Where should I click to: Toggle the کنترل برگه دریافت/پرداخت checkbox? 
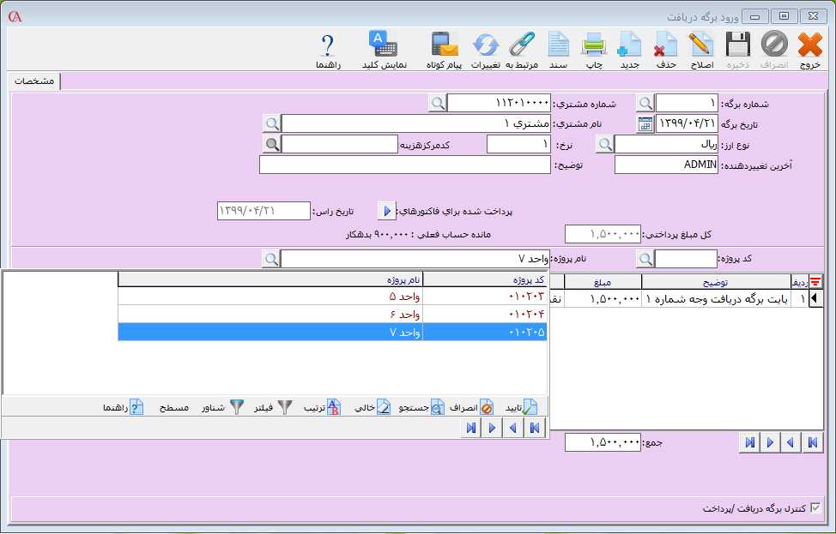(815, 507)
